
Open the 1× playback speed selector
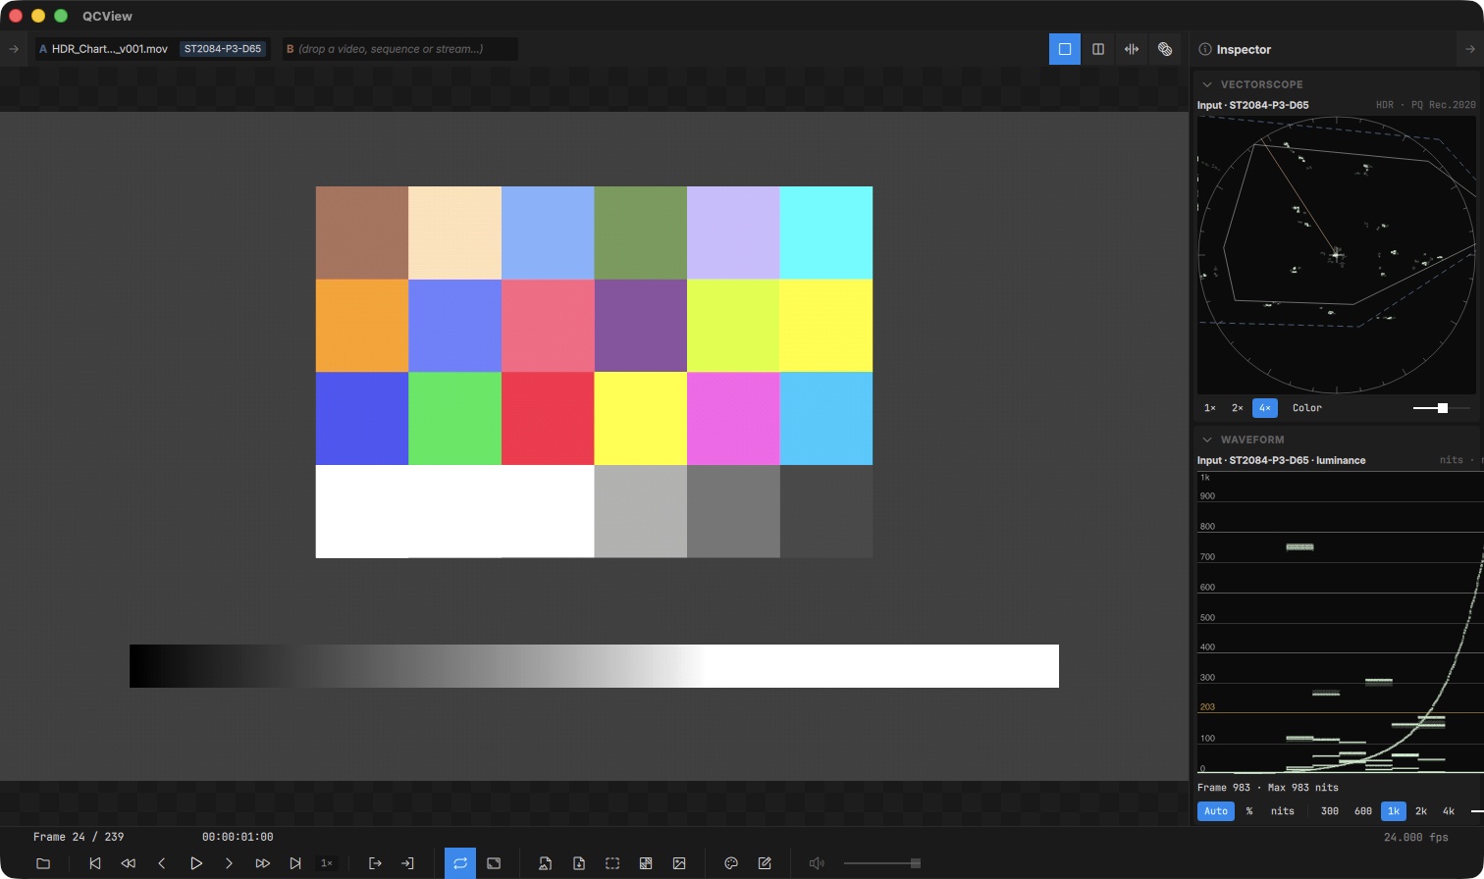327,863
